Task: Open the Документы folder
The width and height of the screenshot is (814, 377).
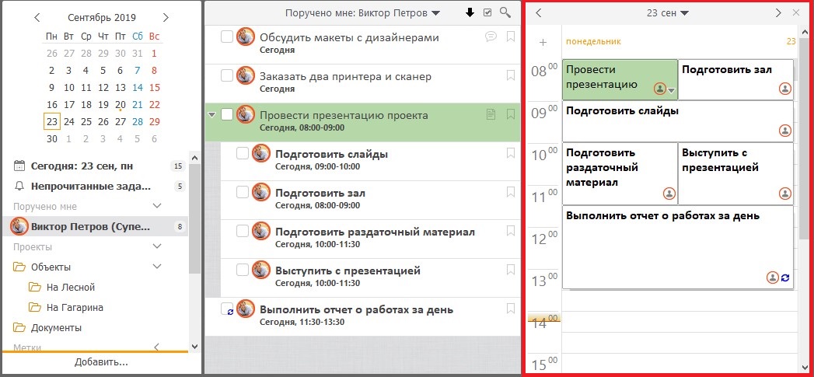Action: pos(56,328)
